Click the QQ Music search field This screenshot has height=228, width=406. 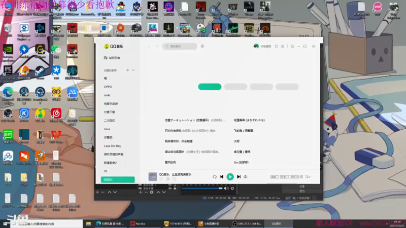(x=180, y=46)
